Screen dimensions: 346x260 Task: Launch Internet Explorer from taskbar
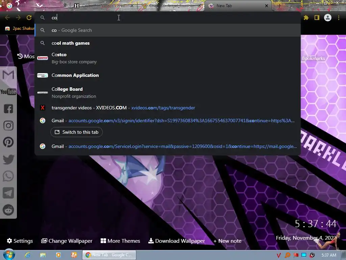click(x=27, y=255)
